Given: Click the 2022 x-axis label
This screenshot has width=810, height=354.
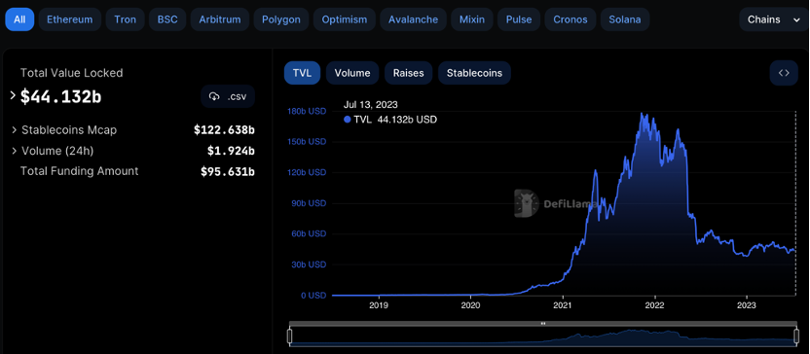Looking at the screenshot, I should pyautogui.click(x=654, y=305).
